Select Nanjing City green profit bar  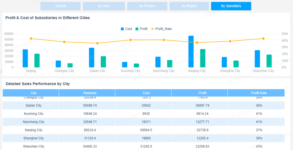click(x=203, y=58)
